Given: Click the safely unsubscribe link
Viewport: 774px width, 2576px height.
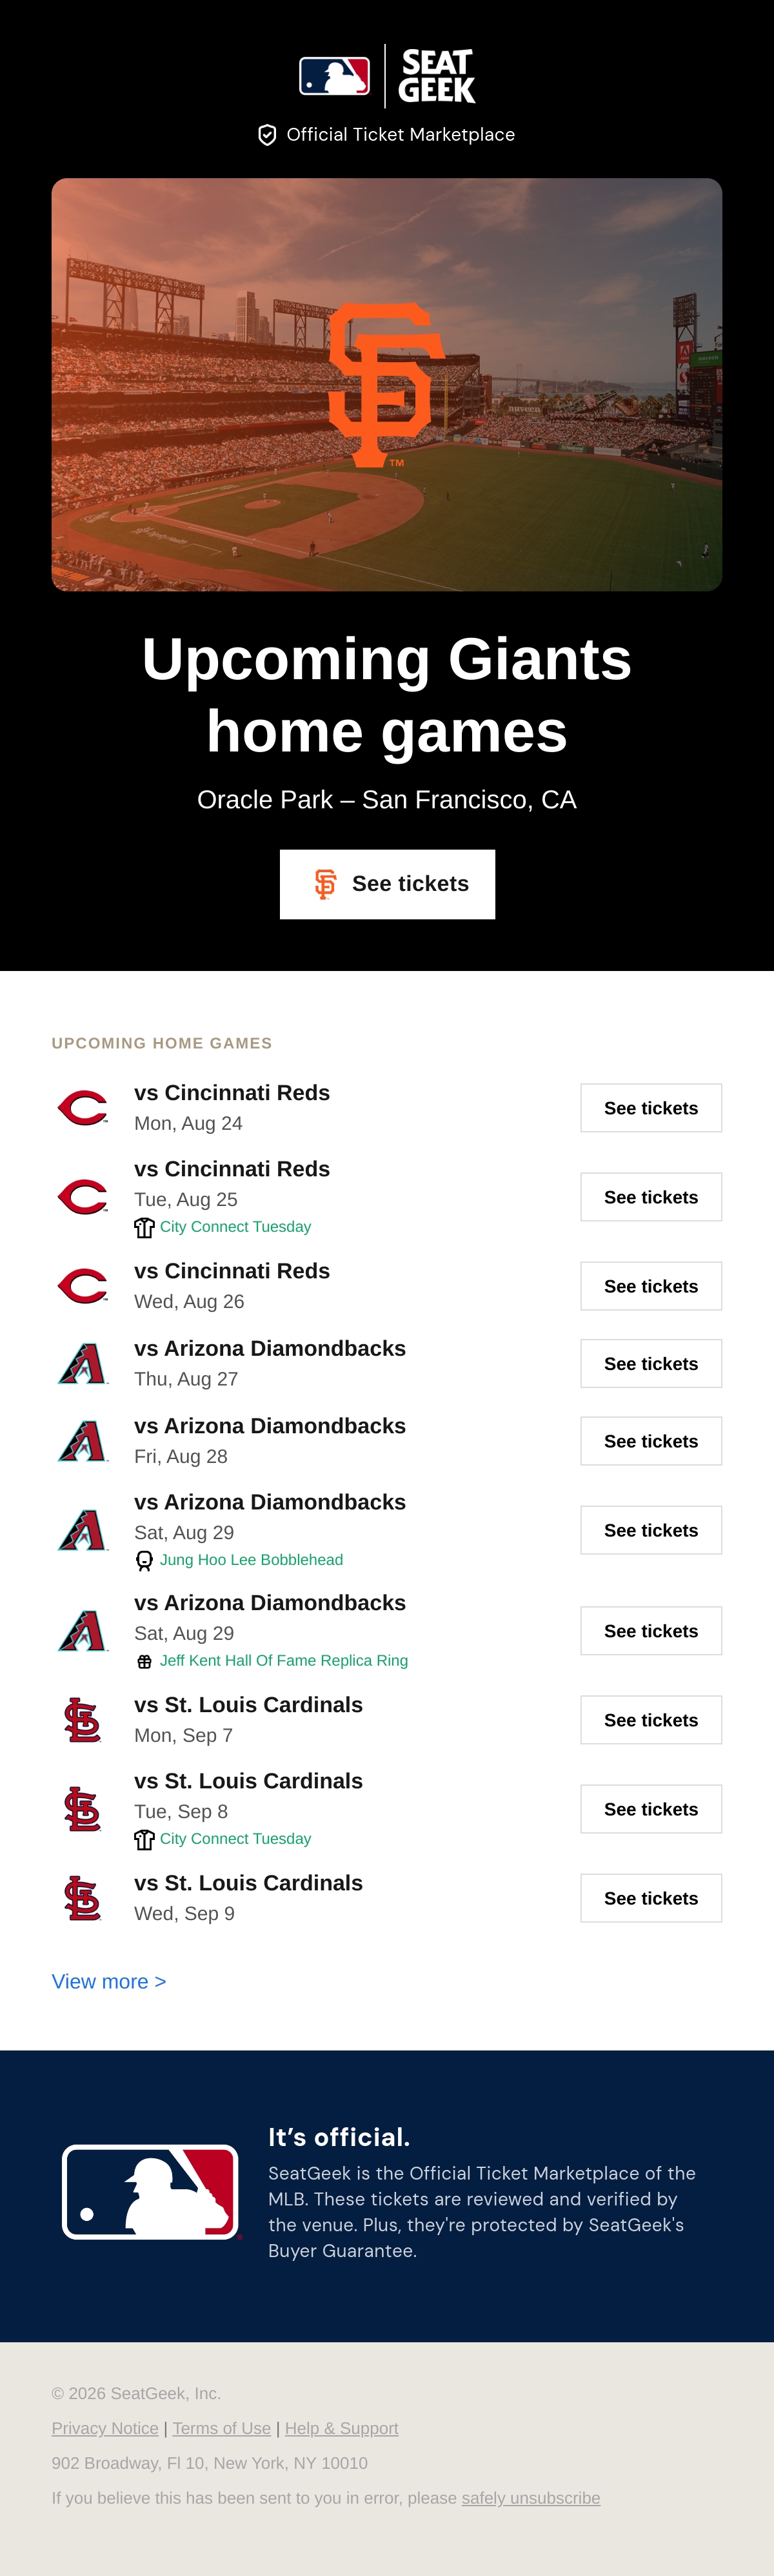Looking at the screenshot, I should (530, 2498).
